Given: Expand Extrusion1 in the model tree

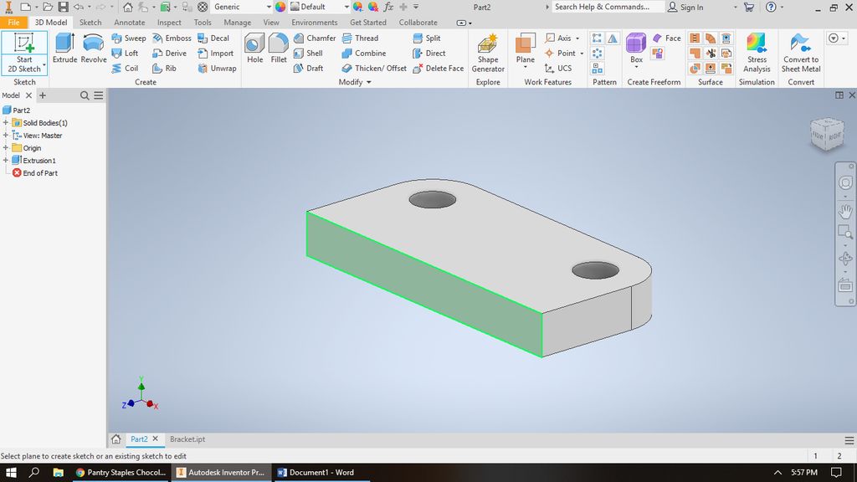Looking at the screenshot, I should click(5, 160).
